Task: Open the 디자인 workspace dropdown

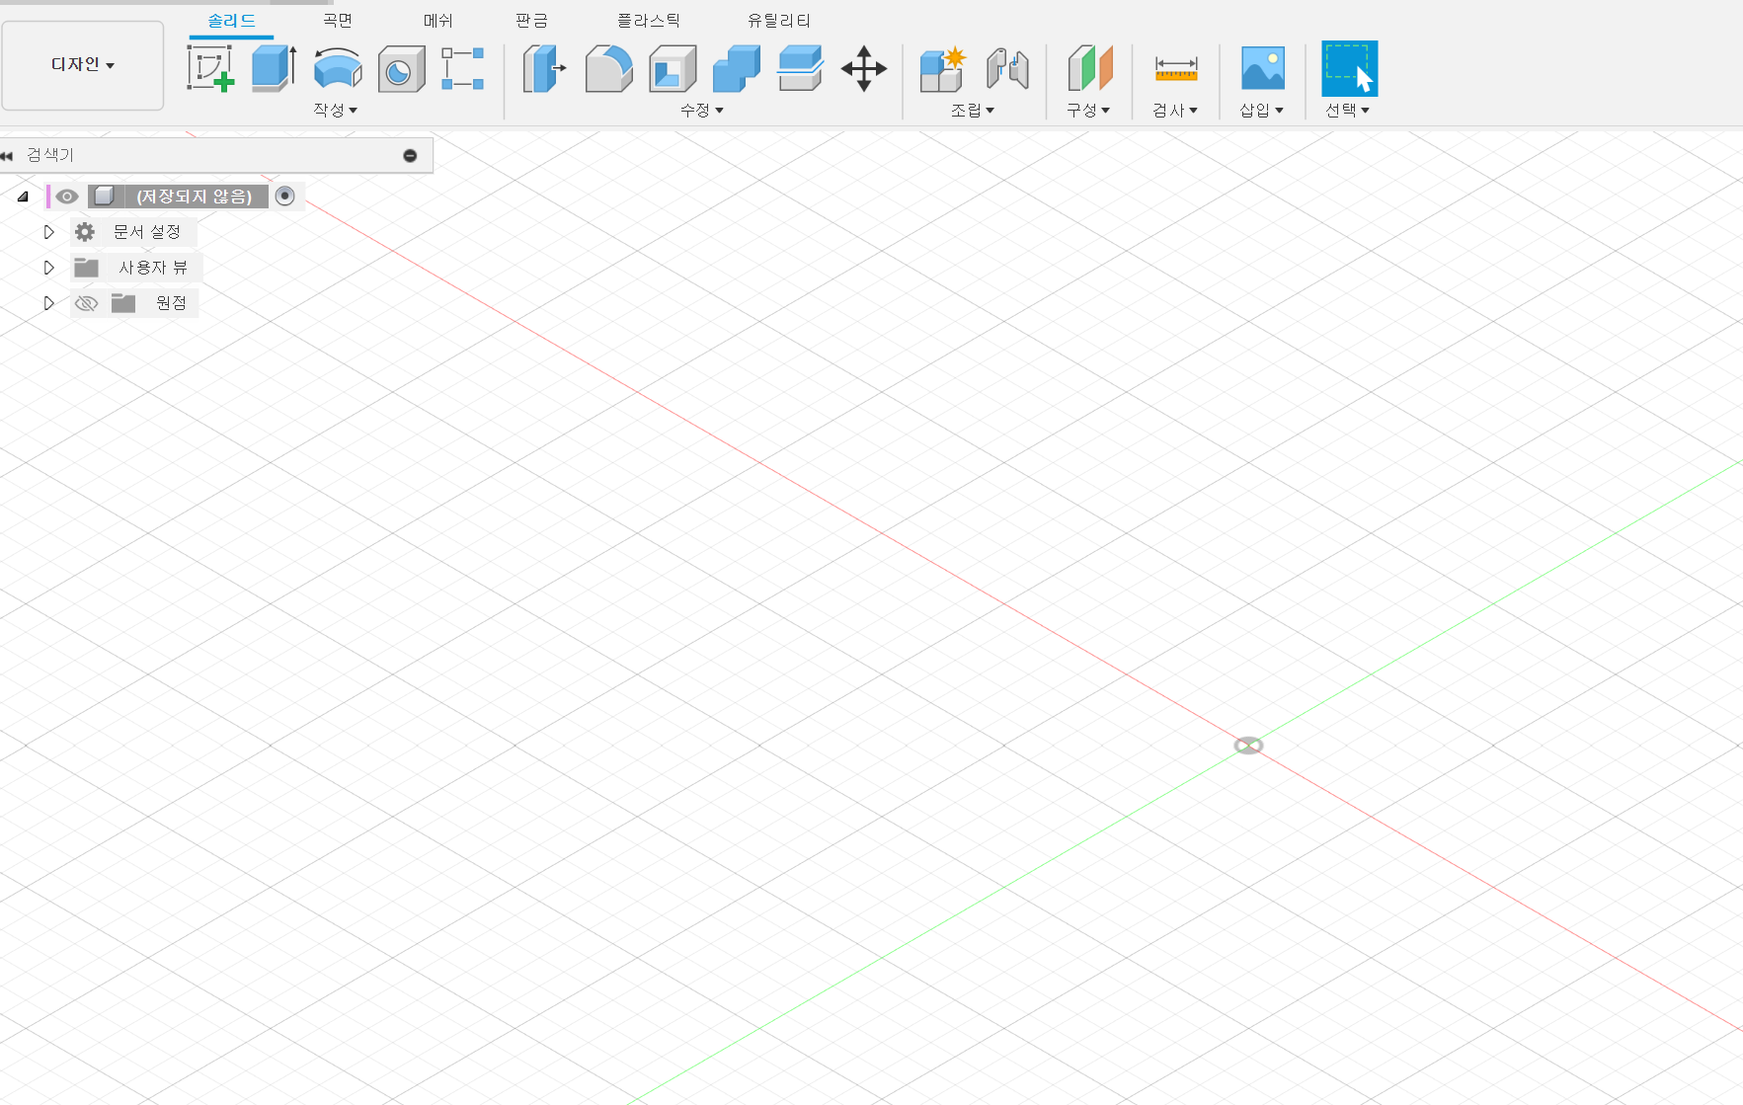Action: (x=83, y=65)
